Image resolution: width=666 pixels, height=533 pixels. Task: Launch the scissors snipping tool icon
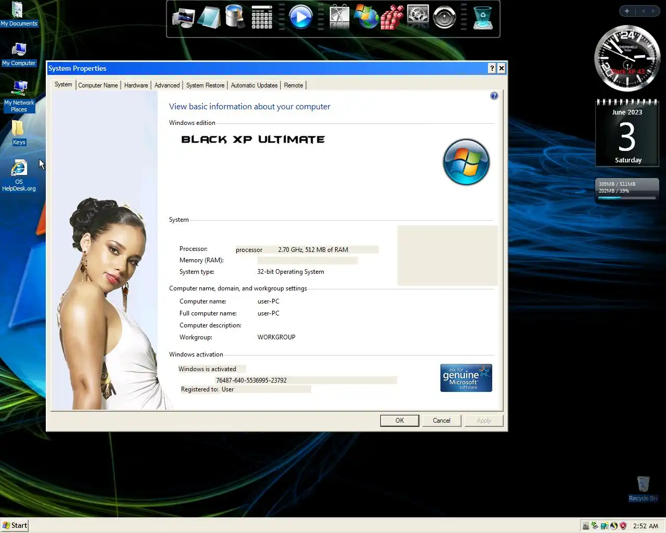(339, 17)
